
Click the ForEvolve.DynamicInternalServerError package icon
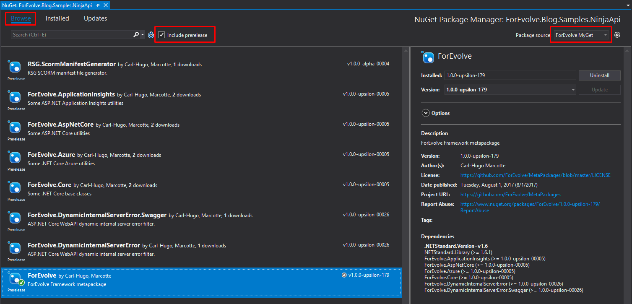pos(15,248)
